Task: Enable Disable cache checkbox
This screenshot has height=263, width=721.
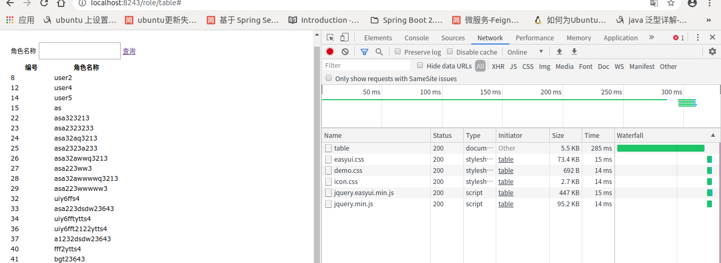Action: click(449, 51)
